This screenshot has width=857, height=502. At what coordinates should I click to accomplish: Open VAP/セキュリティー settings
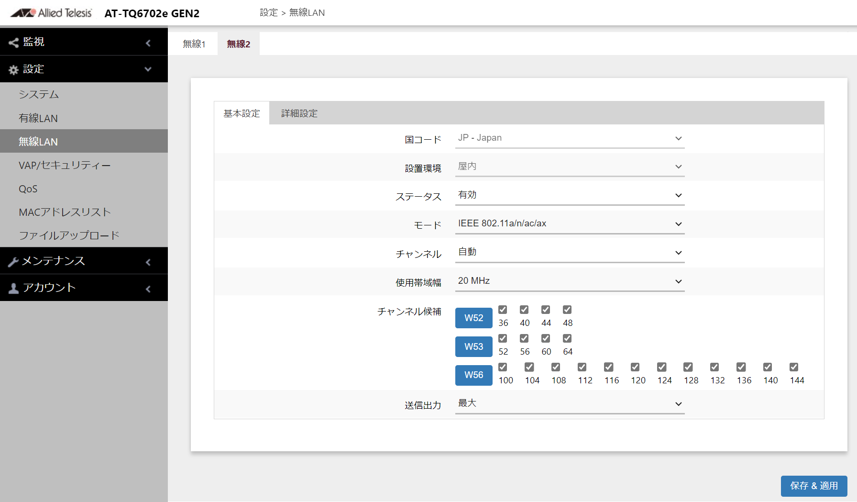[x=84, y=165]
